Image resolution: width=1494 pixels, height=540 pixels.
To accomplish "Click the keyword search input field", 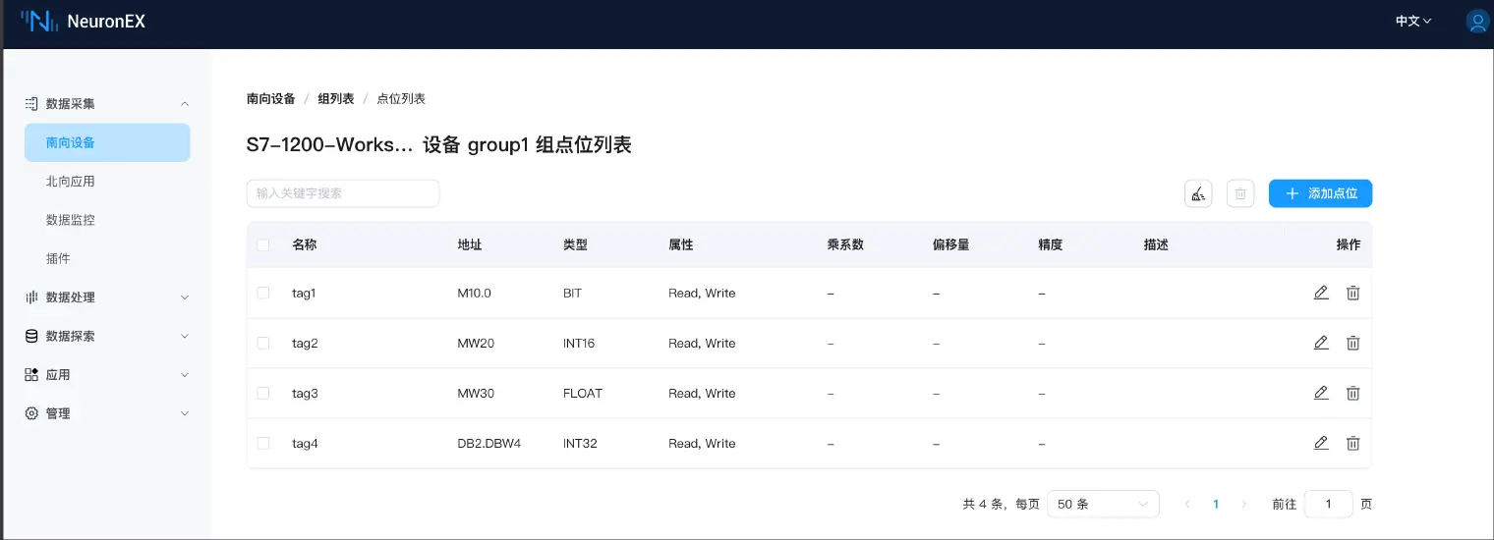I will point(342,193).
